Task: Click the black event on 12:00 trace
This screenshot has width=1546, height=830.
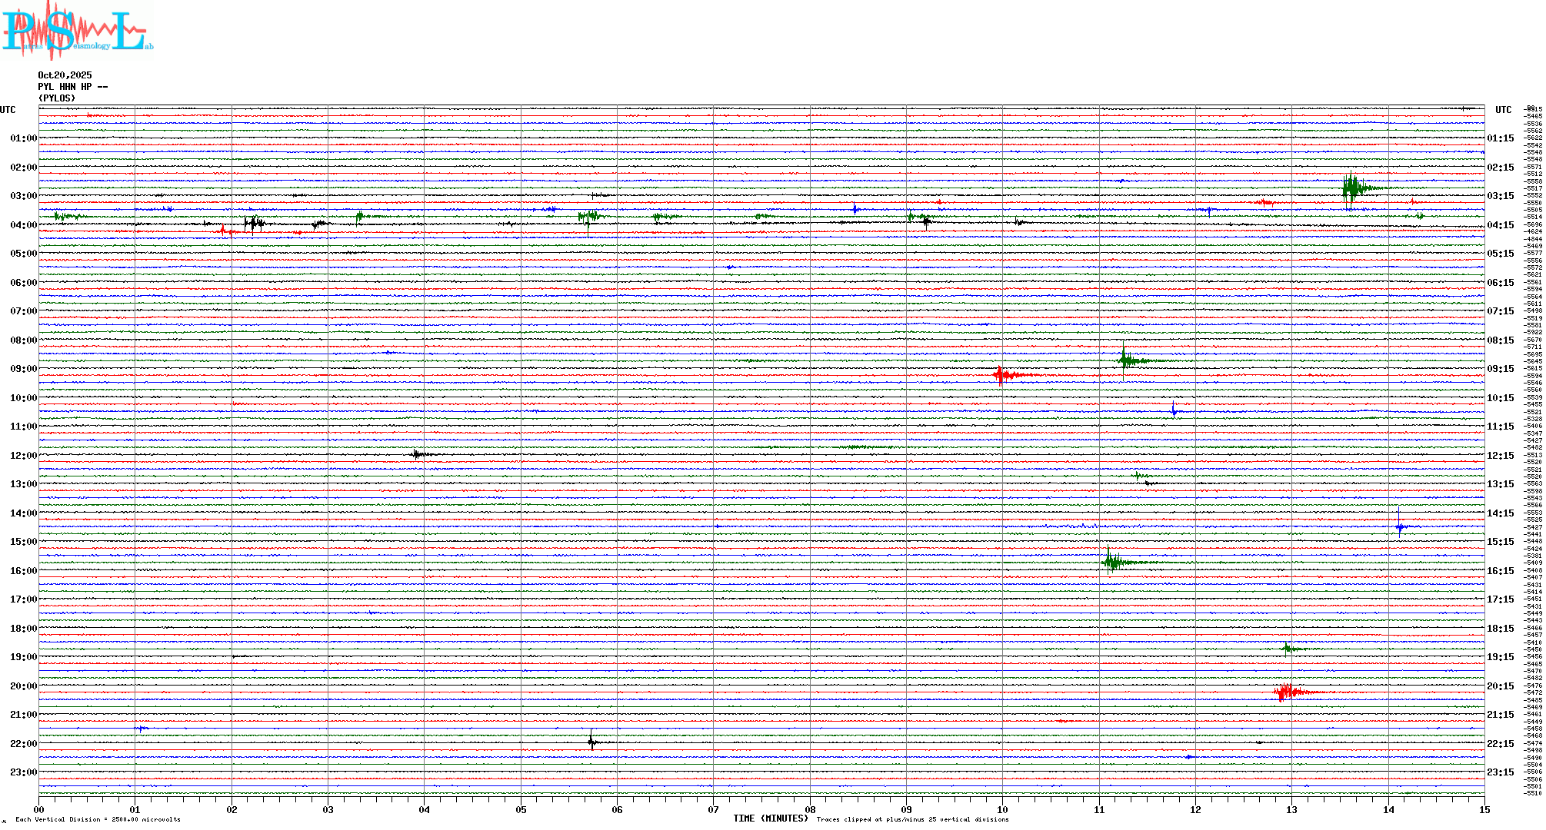Action: pos(417,454)
